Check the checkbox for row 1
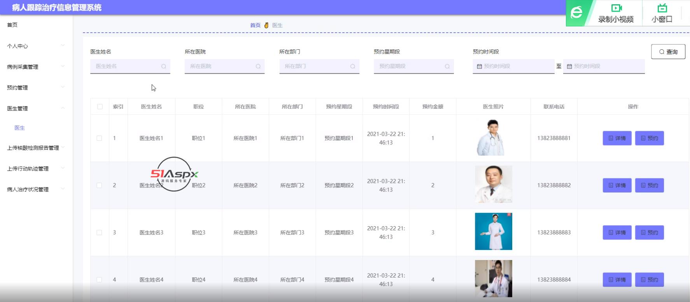 [x=100, y=138]
